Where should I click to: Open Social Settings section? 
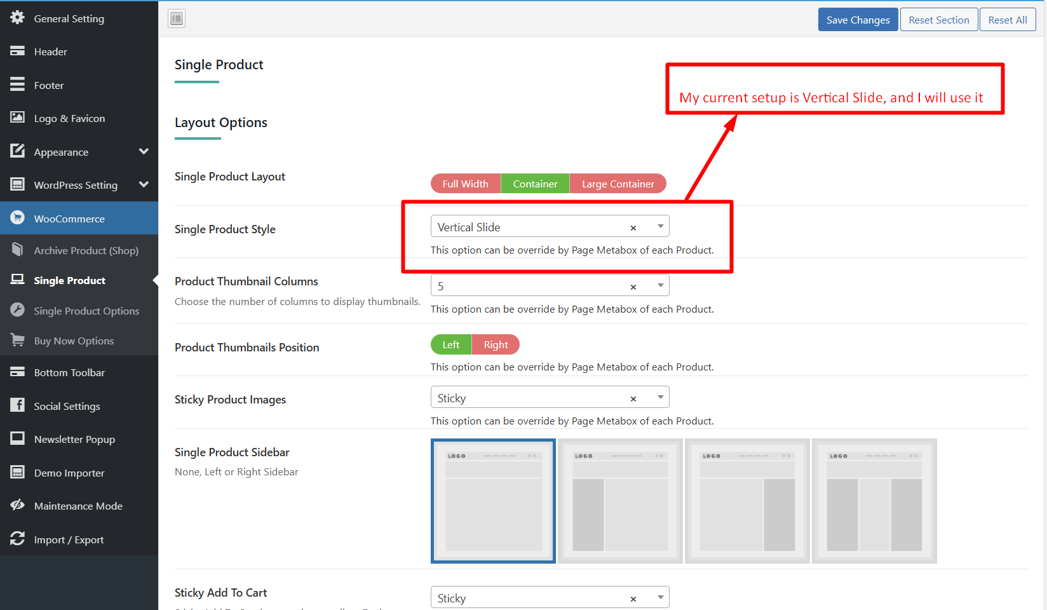click(x=79, y=406)
